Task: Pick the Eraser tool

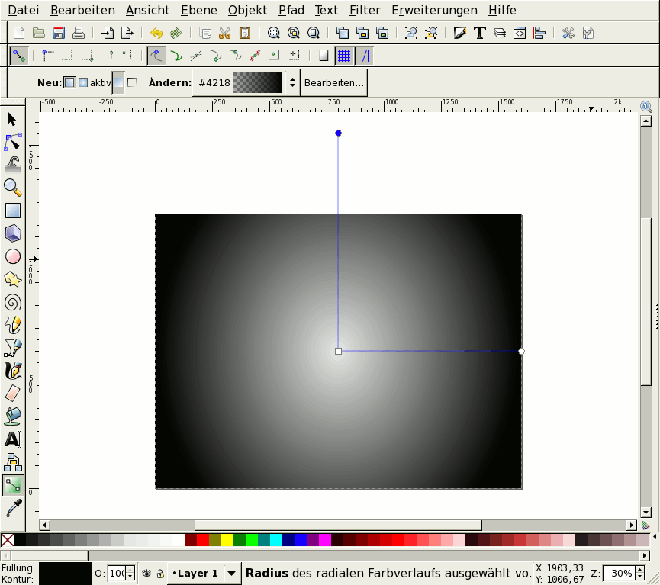Action: (12, 394)
